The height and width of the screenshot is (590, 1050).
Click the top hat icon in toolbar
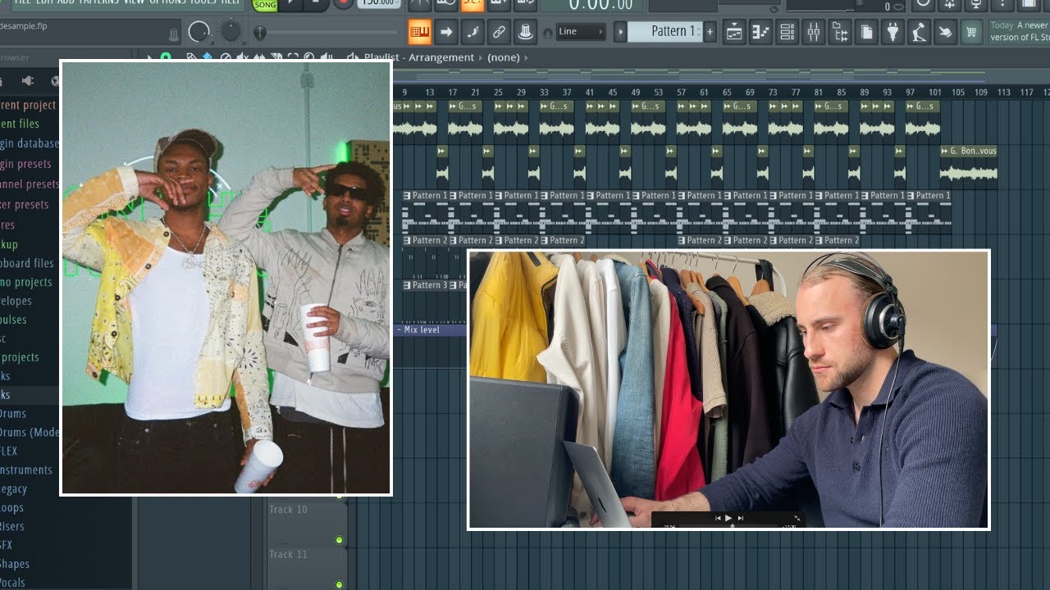(526, 33)
